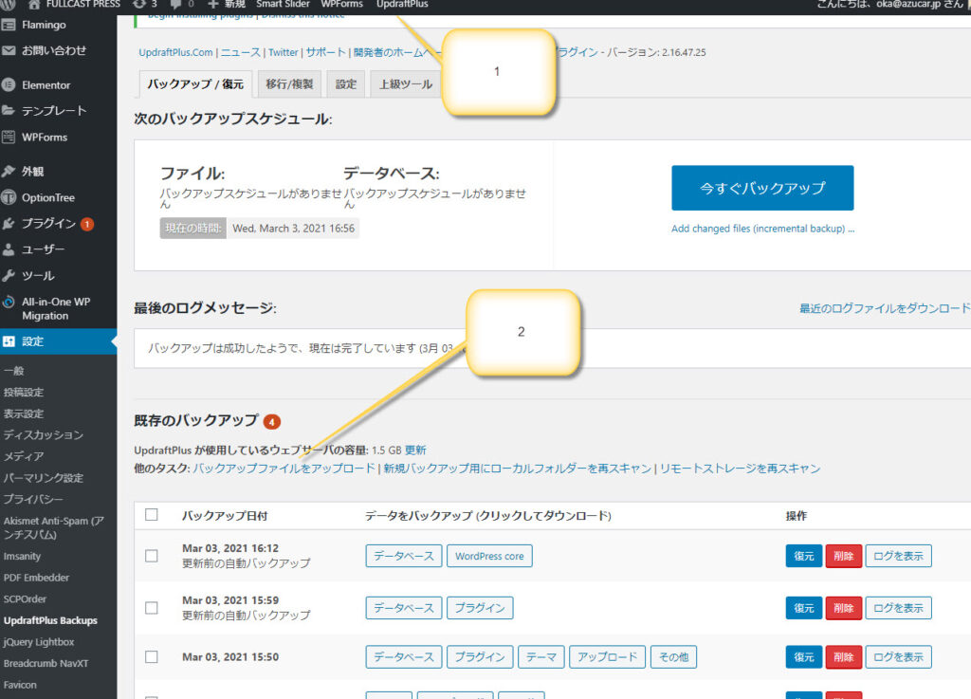Click the plugin update count badge
This screenshot has height=699, width=971.
[x=87, y=224]
